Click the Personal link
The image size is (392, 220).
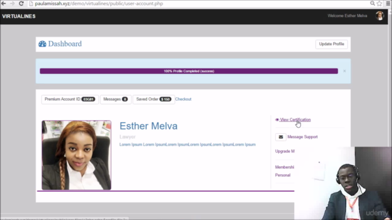click(283, 175)
